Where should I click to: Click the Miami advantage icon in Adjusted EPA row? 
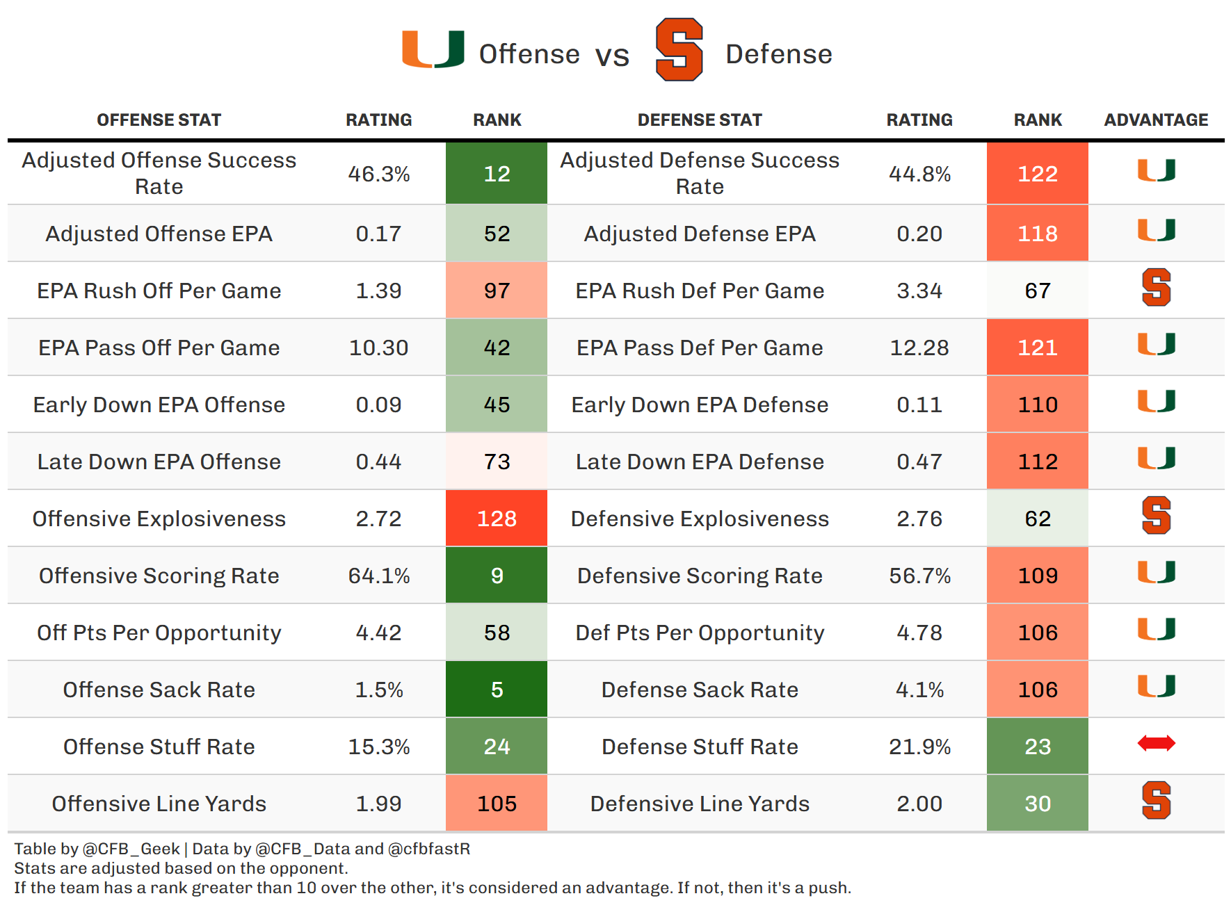[1156, 230]
